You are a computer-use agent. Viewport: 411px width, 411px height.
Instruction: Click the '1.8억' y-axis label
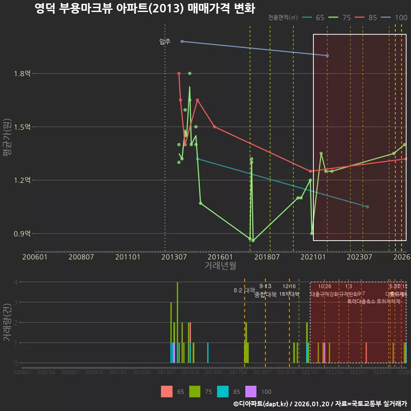[22, 74]
